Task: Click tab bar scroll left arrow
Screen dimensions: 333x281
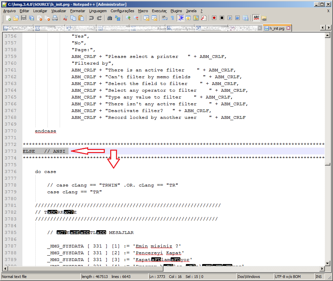Action: pos(322,28)
